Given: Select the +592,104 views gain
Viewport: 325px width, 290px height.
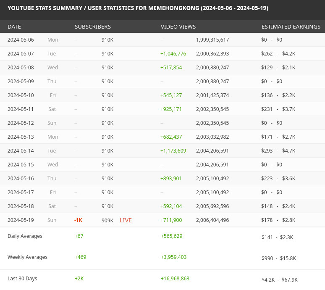Looking at the screenshot, I should pos(171,207).
